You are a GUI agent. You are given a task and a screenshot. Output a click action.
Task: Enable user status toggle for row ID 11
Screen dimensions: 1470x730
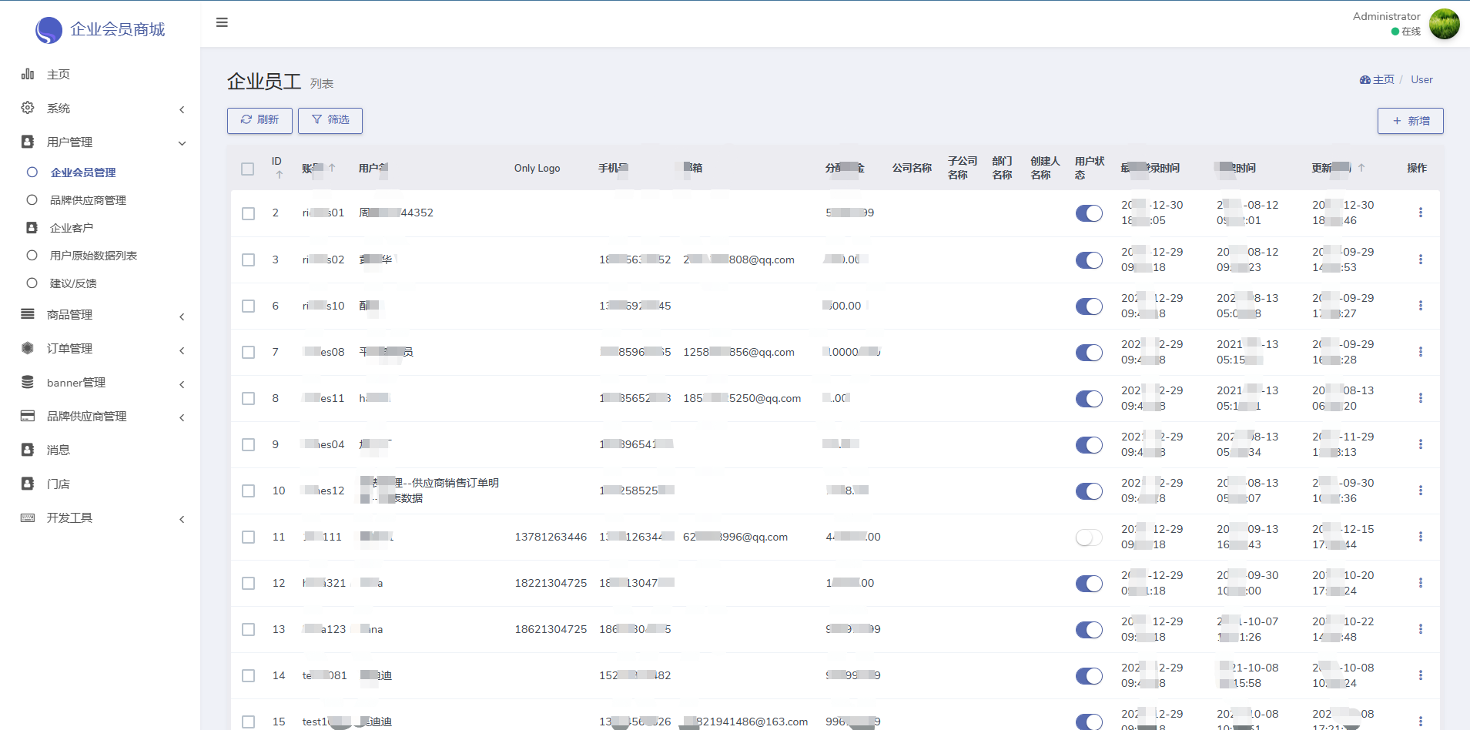(1089, 537)
